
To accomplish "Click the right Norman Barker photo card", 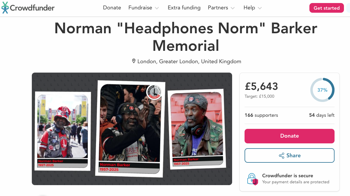I will click(x=197, y=129).
